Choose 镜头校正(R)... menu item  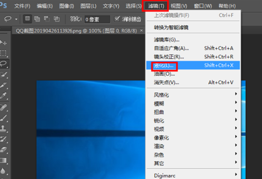(x=193, y=57)
